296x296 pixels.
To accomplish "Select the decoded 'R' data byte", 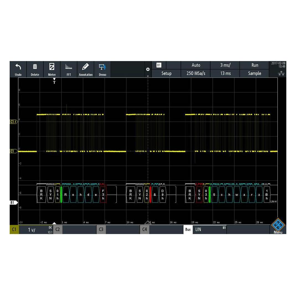I will tap(66, 195).
